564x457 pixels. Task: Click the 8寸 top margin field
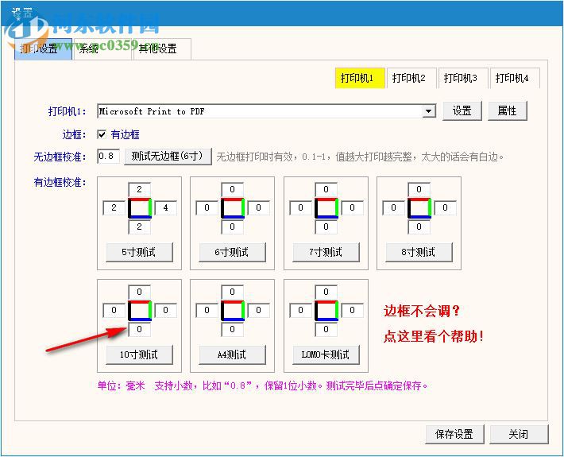(x=419, y=189)
